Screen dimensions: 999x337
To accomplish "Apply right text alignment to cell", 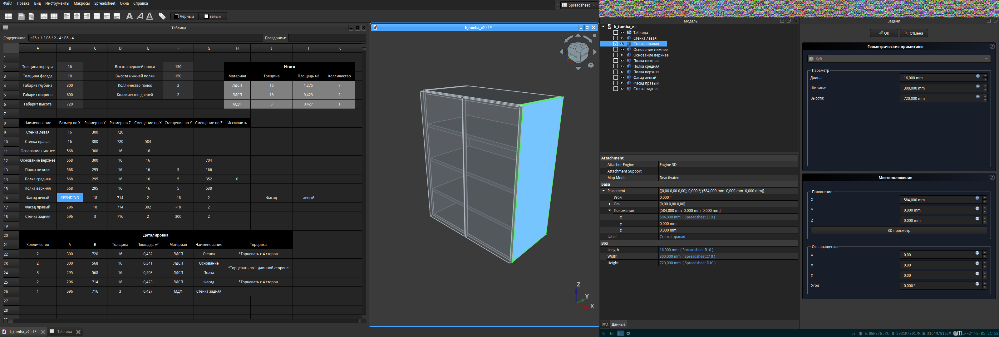I will 87,16.
